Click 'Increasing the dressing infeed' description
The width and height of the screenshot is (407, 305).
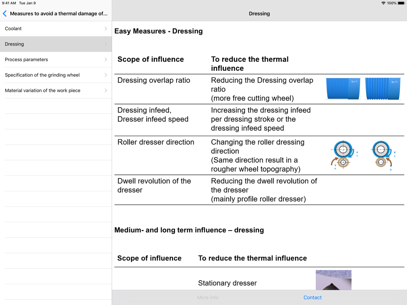pos(260,119)
